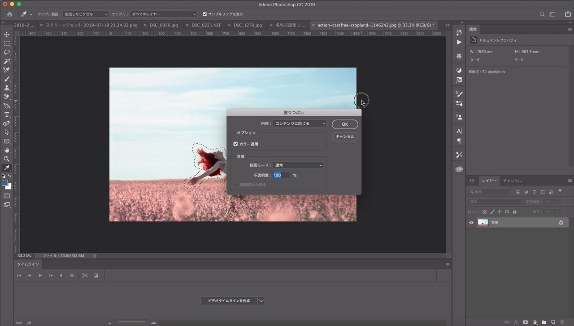Select the Magic Wand tool
Viewport: 574px width, 326px height.
[7, 61]
